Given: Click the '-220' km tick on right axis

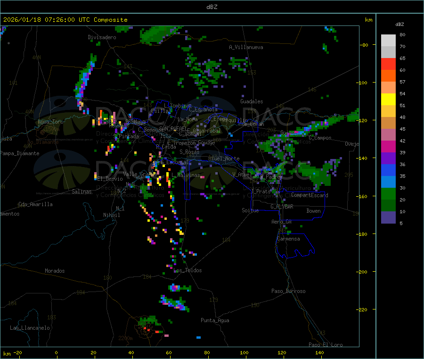Looking at the screenshot, I should tap(362, 310).
